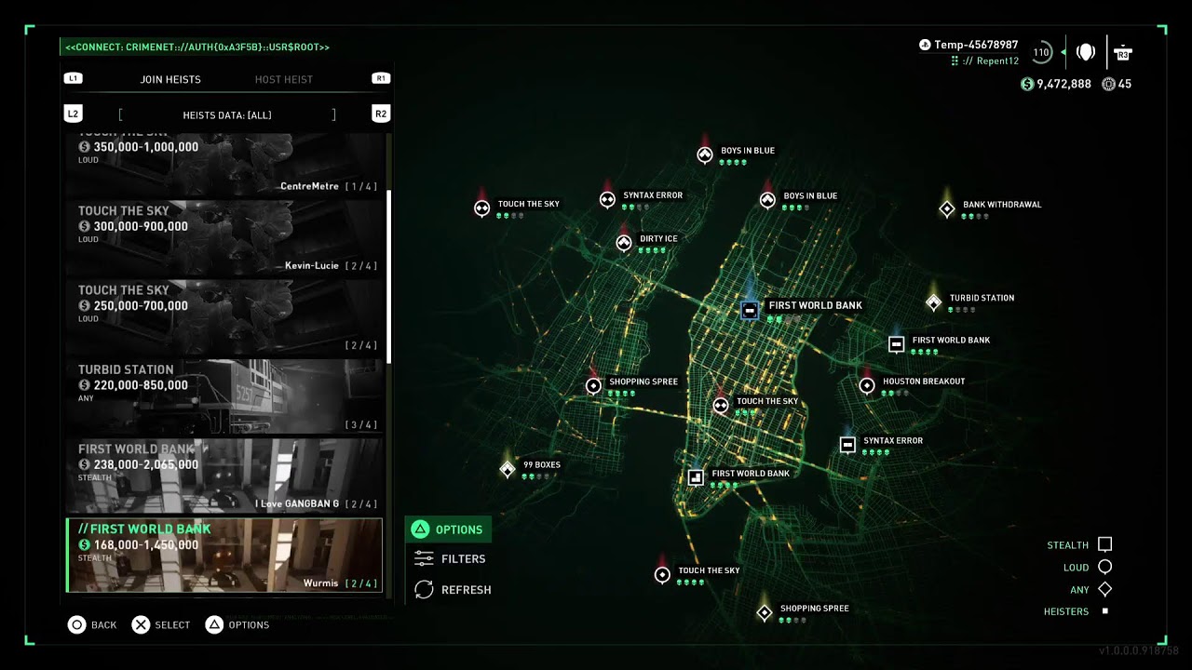
Task: Choose the Turbid Station lobby entry
Action: point(224,396)
